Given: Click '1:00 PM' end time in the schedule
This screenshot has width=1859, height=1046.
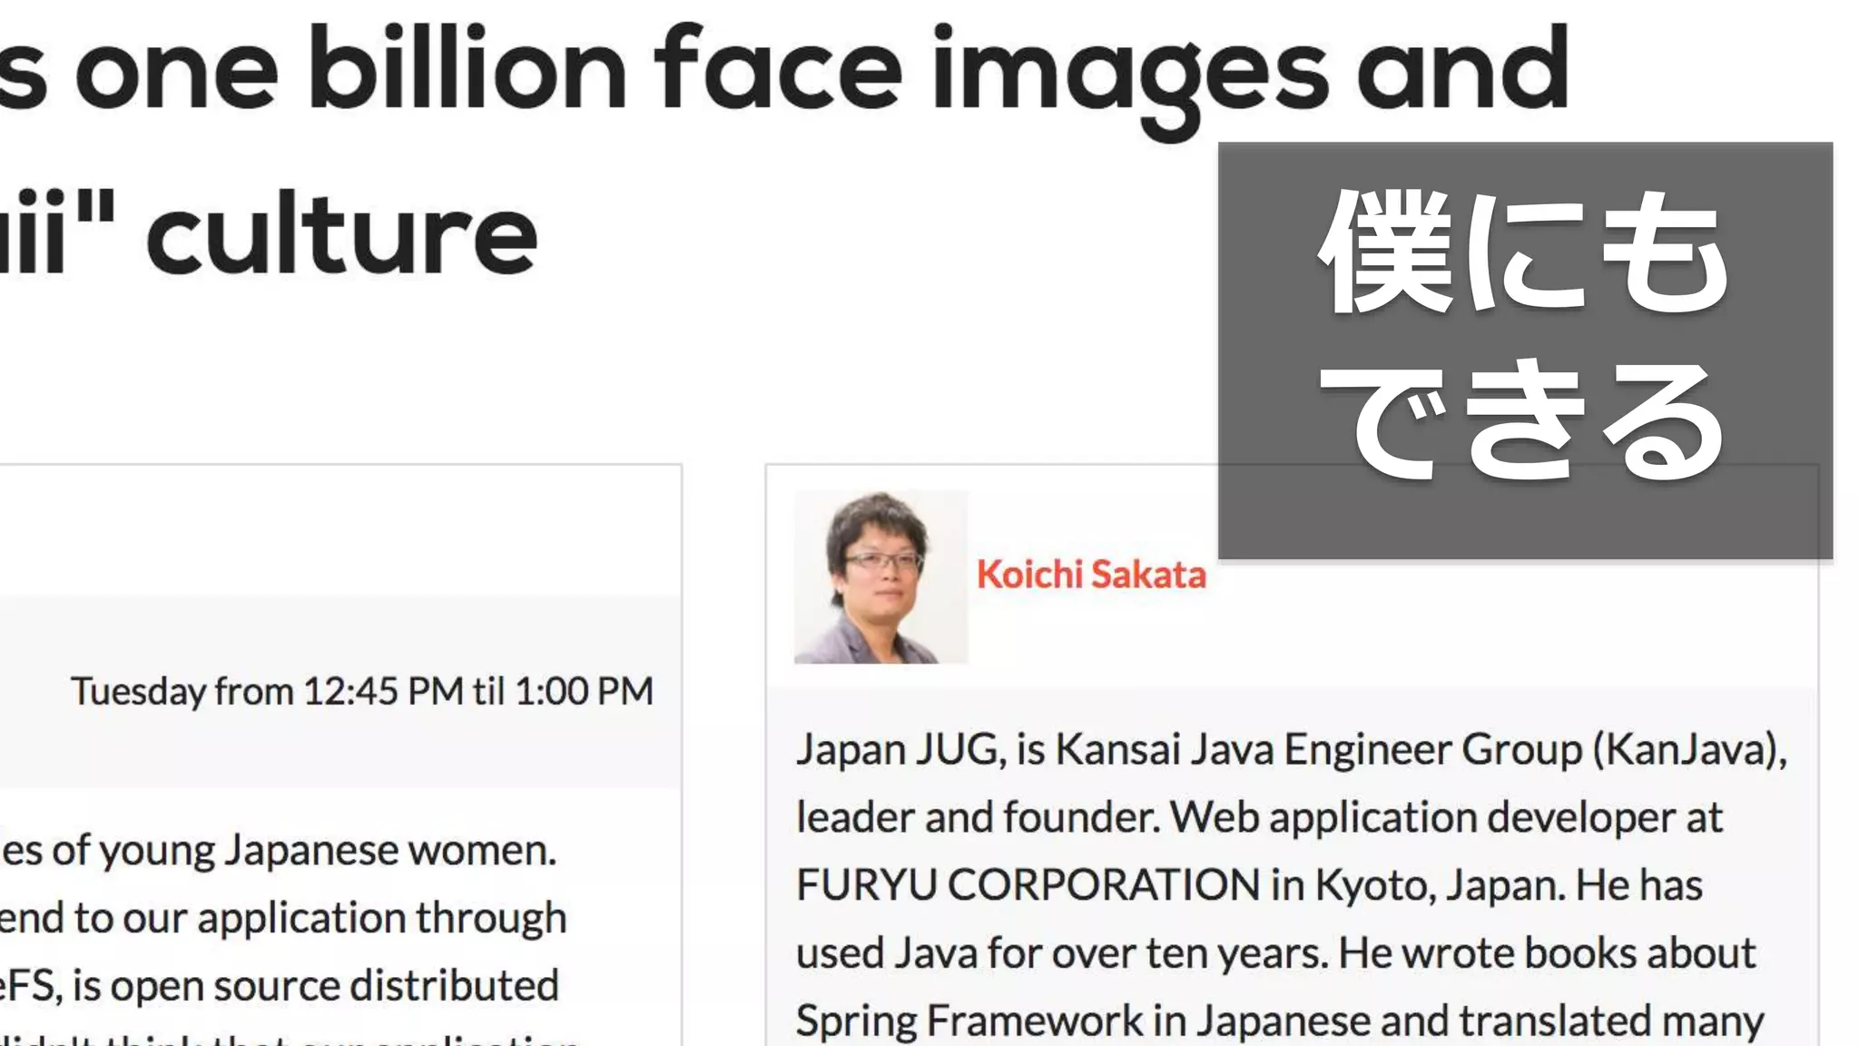Looking at the screenshot, I should tap(584, 692).
